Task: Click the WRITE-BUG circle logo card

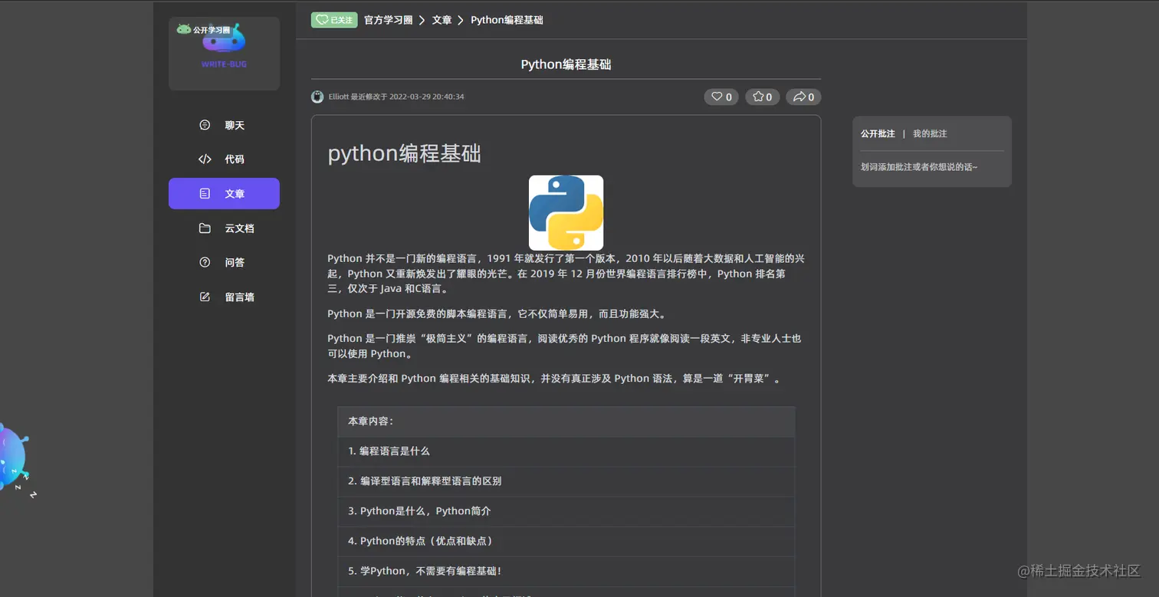Action: point(224,54)
